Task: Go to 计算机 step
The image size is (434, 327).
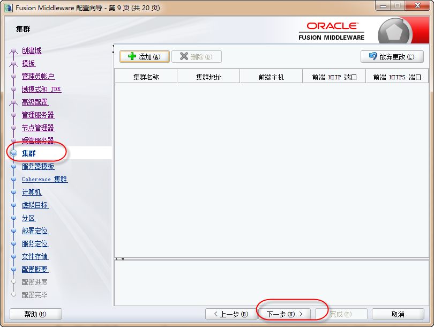Action: pyautogui.click(x=32, y=192)
